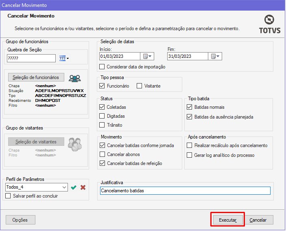Run the process with Executar button
This screenshot has width=286, height=231.
tap(228, 220)
